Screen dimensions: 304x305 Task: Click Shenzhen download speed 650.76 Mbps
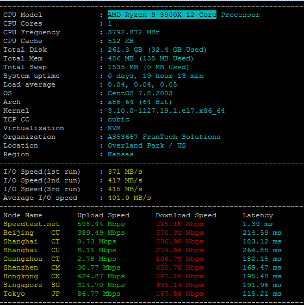coord(179,267)
